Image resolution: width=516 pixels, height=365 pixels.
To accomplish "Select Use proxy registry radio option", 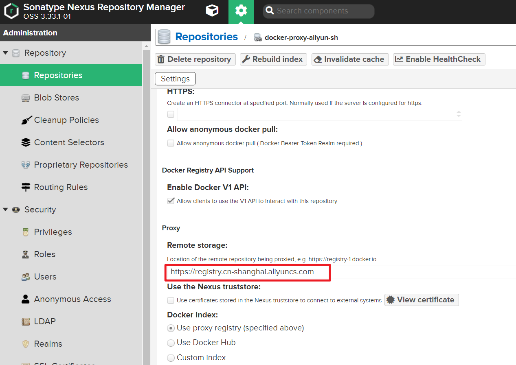I will coord(171,328).
